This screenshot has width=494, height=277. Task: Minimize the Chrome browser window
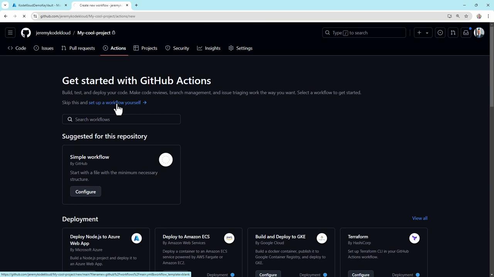point(464,5)
